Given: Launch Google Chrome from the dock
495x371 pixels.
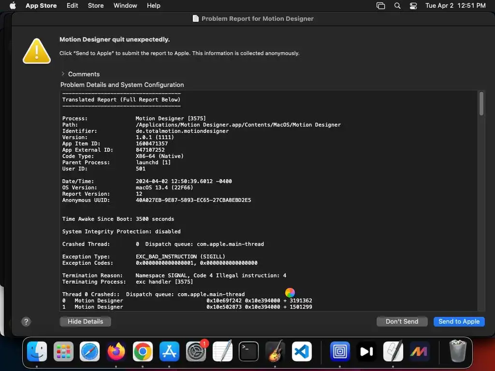Looking at the screenshot, I should [143, 351].
